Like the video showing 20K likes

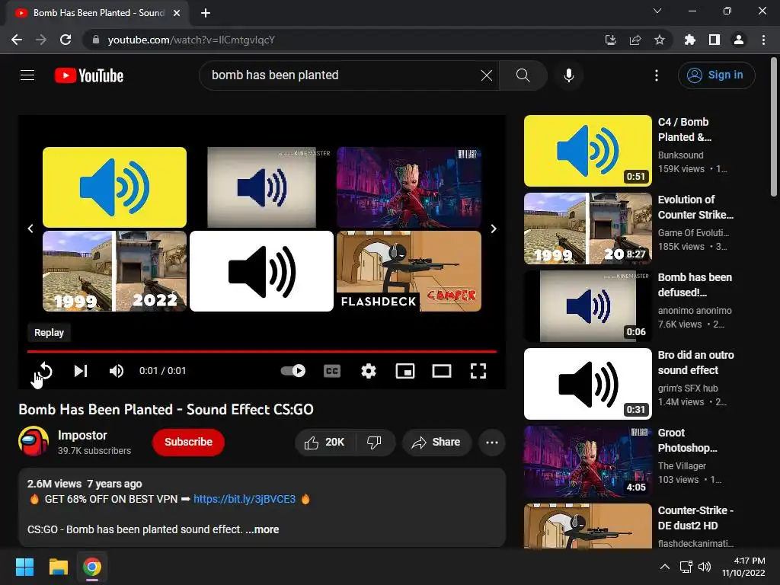(x=324, y=443)
